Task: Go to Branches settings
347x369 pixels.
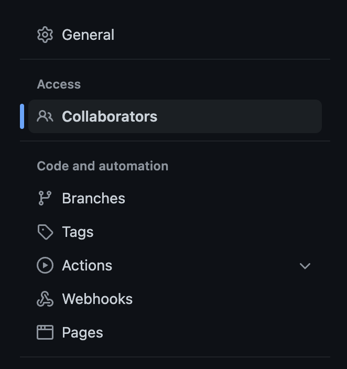Action: coord(93,198)
